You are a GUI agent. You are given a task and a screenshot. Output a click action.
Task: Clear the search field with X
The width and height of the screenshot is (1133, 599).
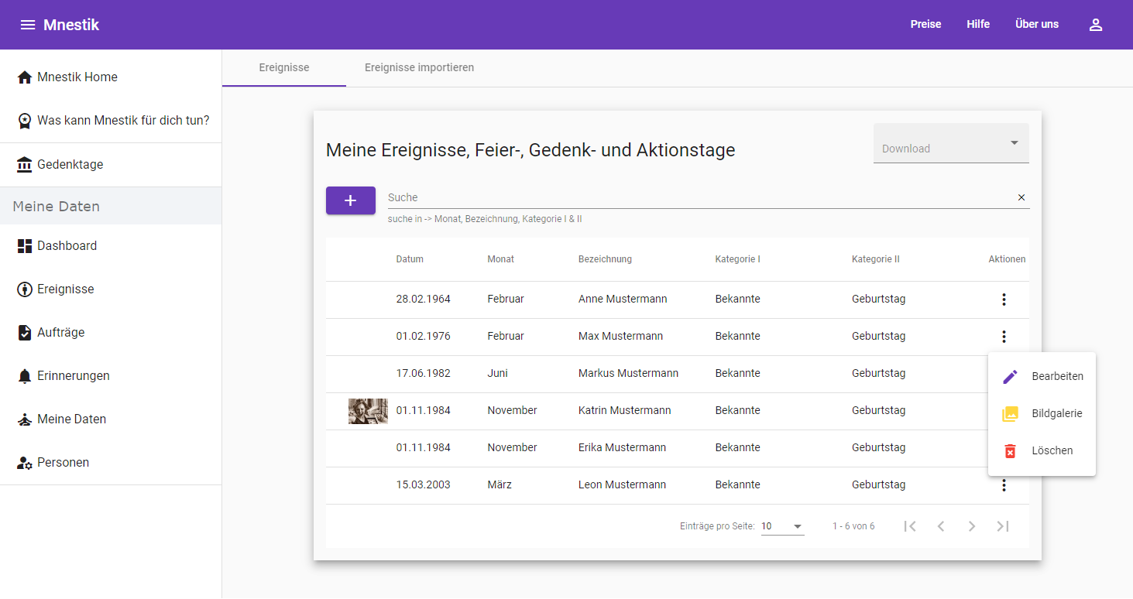(x=1021, y=197)
